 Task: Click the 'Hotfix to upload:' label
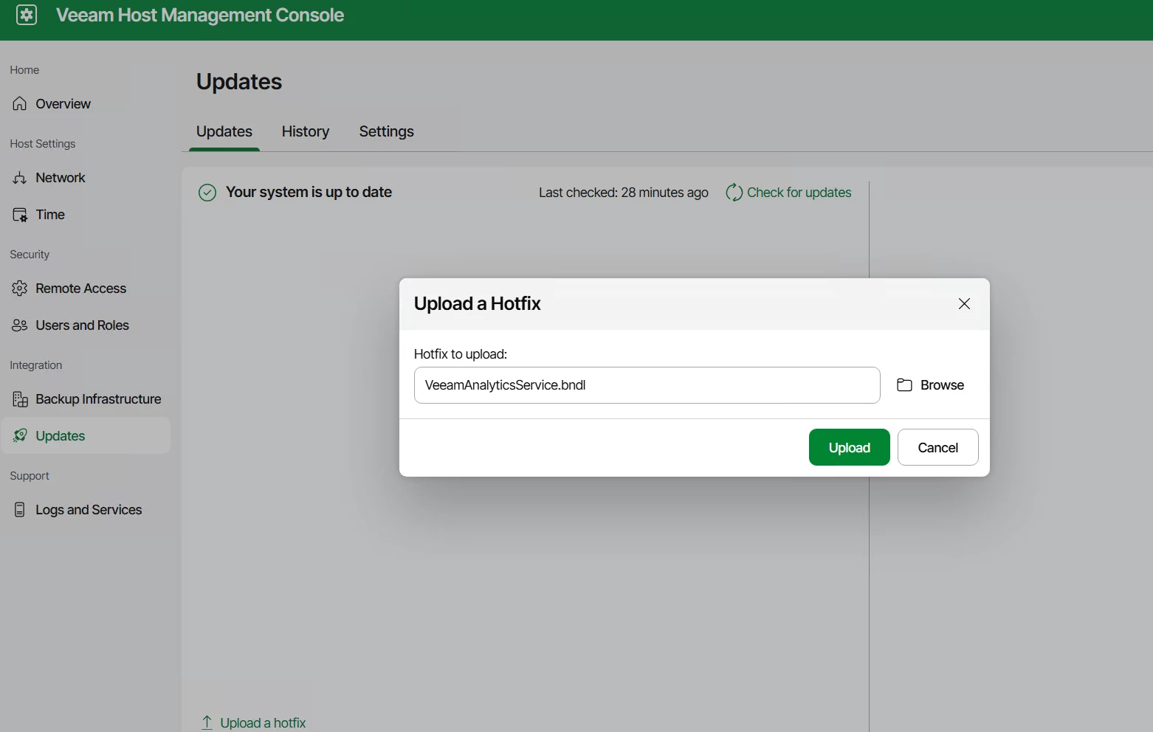coord(461,354)
